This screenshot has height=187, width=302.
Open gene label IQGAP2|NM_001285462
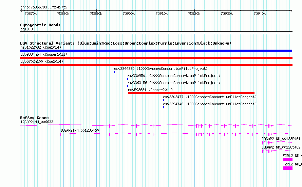tap(281, 147)
